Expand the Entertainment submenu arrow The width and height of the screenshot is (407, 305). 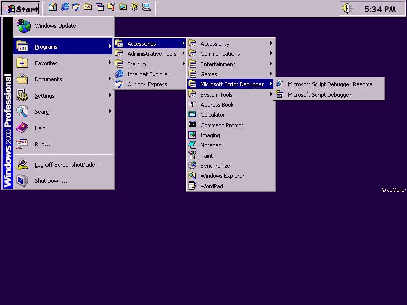pyautogui.click(x=271, y=63)
